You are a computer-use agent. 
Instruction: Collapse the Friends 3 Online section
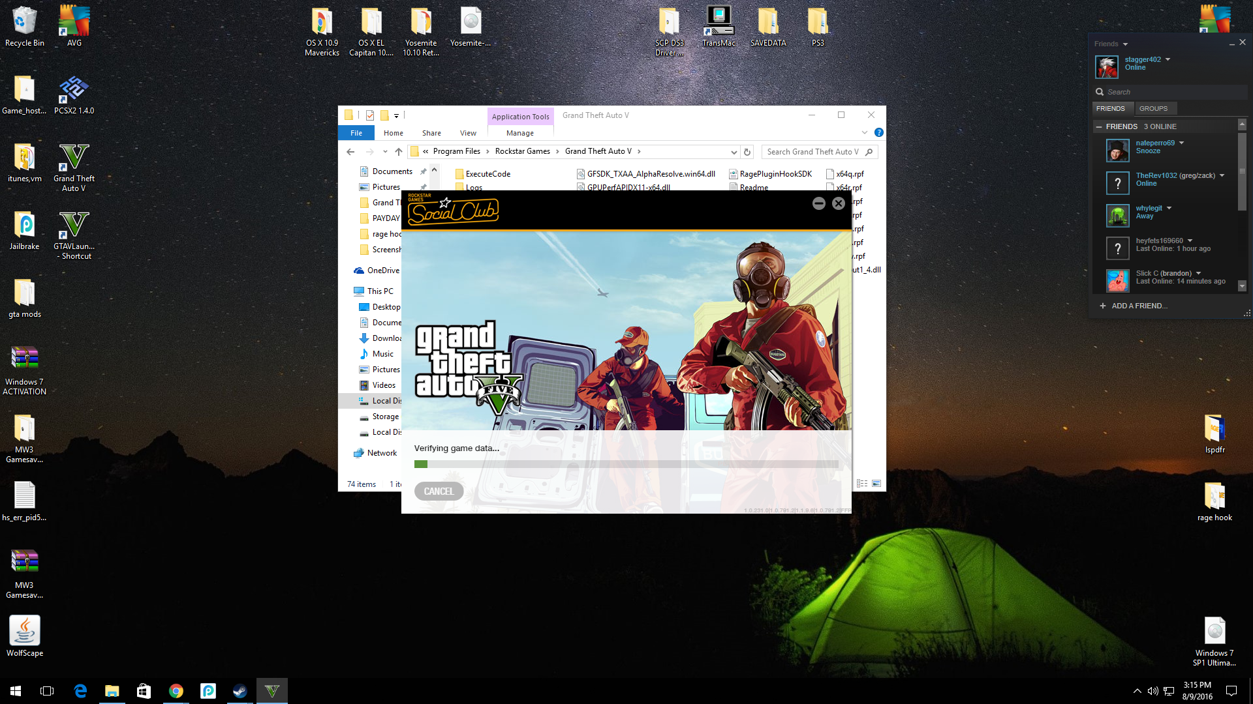point(1100,126)
